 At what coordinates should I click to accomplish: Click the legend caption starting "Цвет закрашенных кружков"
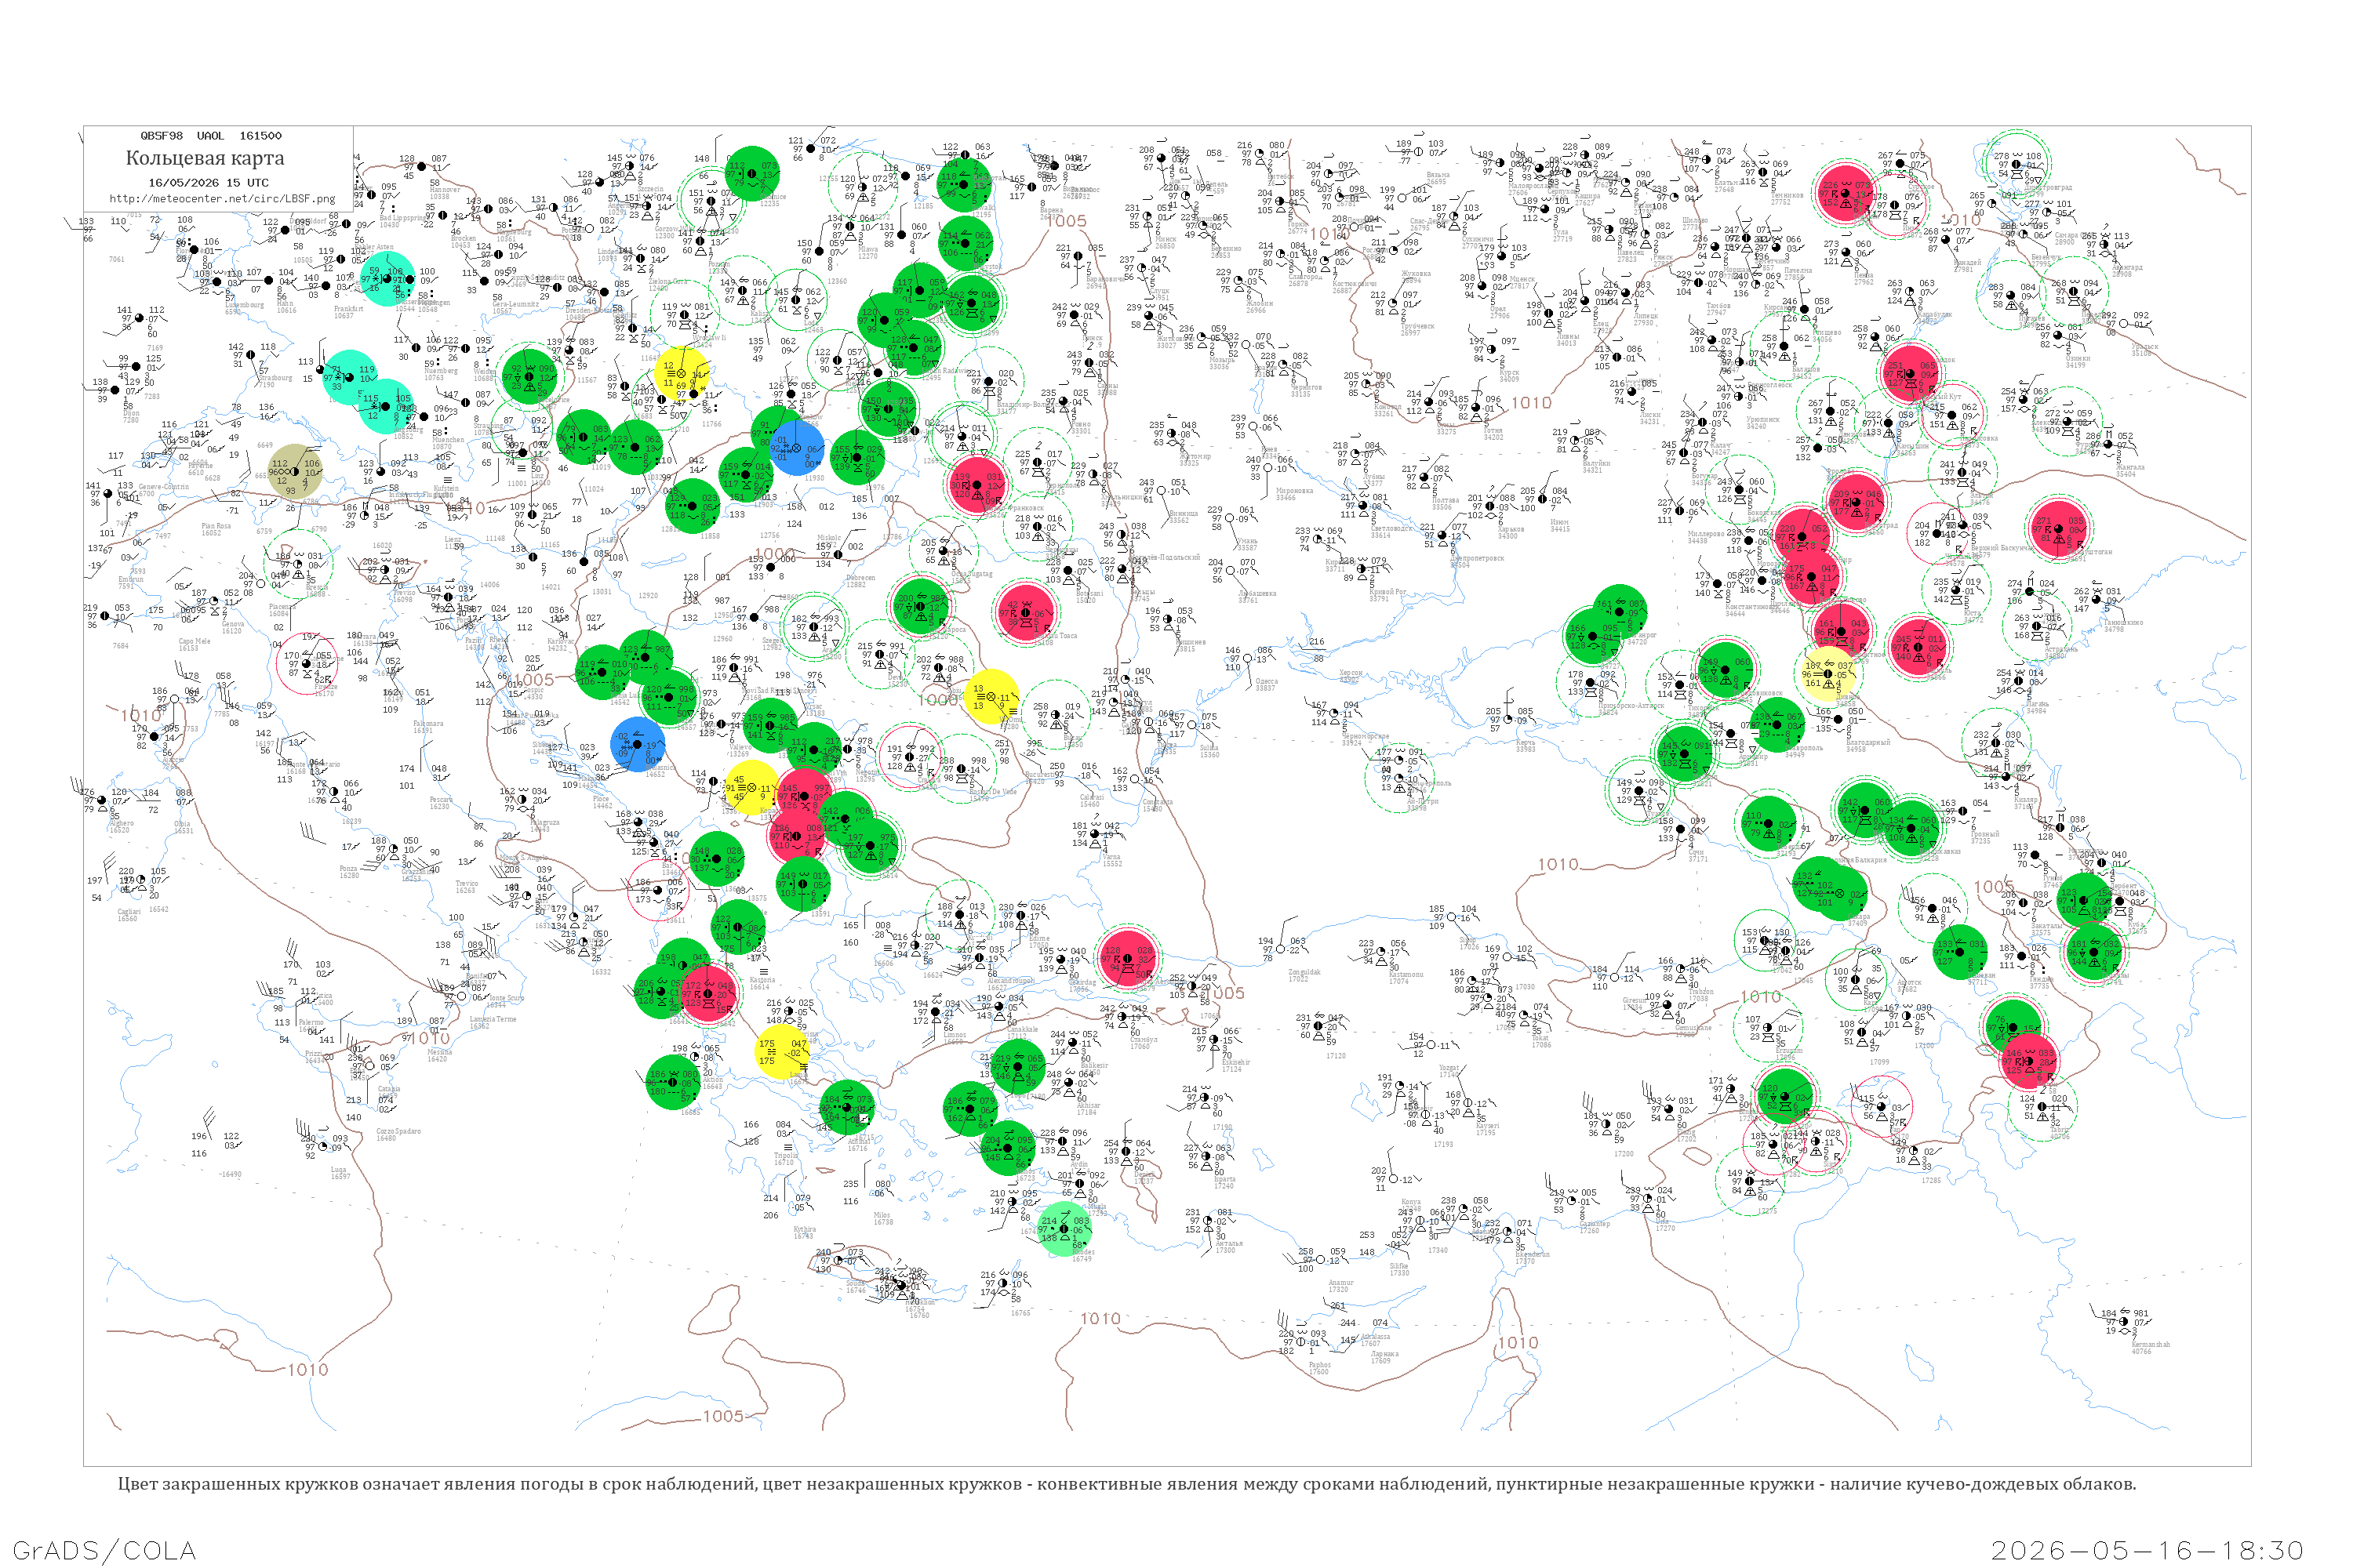1126,1484
